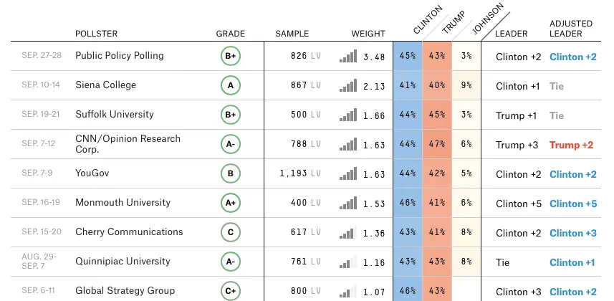This screenshot has height=301, width=614.
Task: Click the Trump +2 adjusted leader value
Action: [571, 145]
